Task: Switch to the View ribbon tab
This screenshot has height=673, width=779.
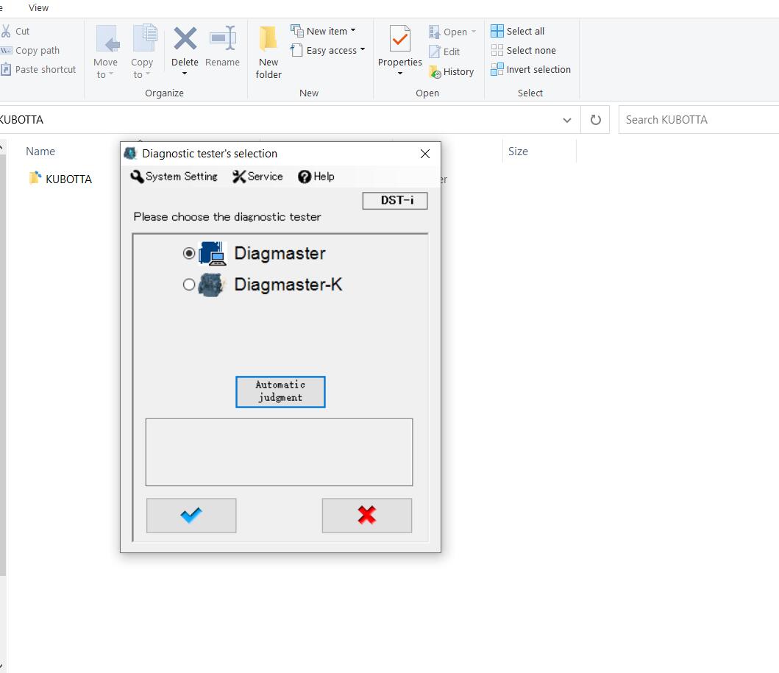Action: click(x=39, y=8)
